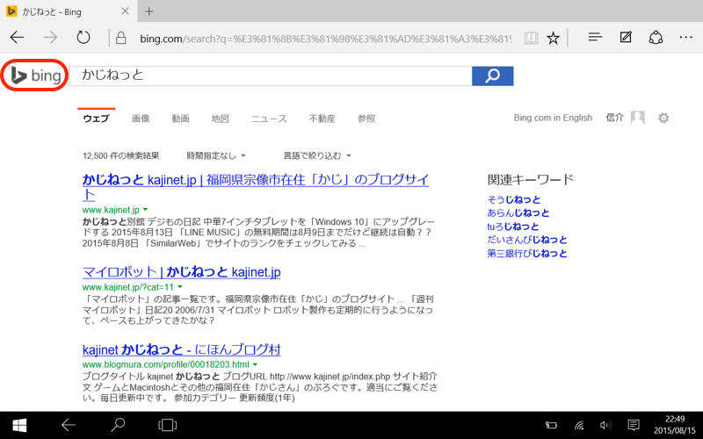Screen dimensions: 703x439
Task: Switch to the 画像 search tab
Action: tap(141, 119)
